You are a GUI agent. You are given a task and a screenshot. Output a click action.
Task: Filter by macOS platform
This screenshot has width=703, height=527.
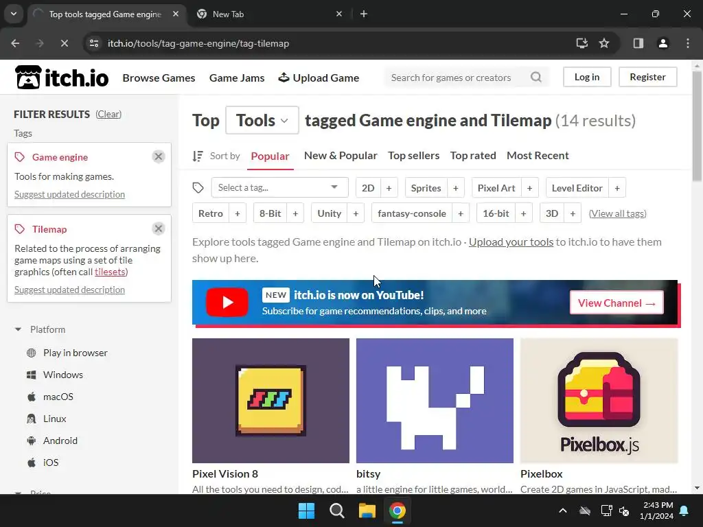pyautogui.click(x=58, y=397)
